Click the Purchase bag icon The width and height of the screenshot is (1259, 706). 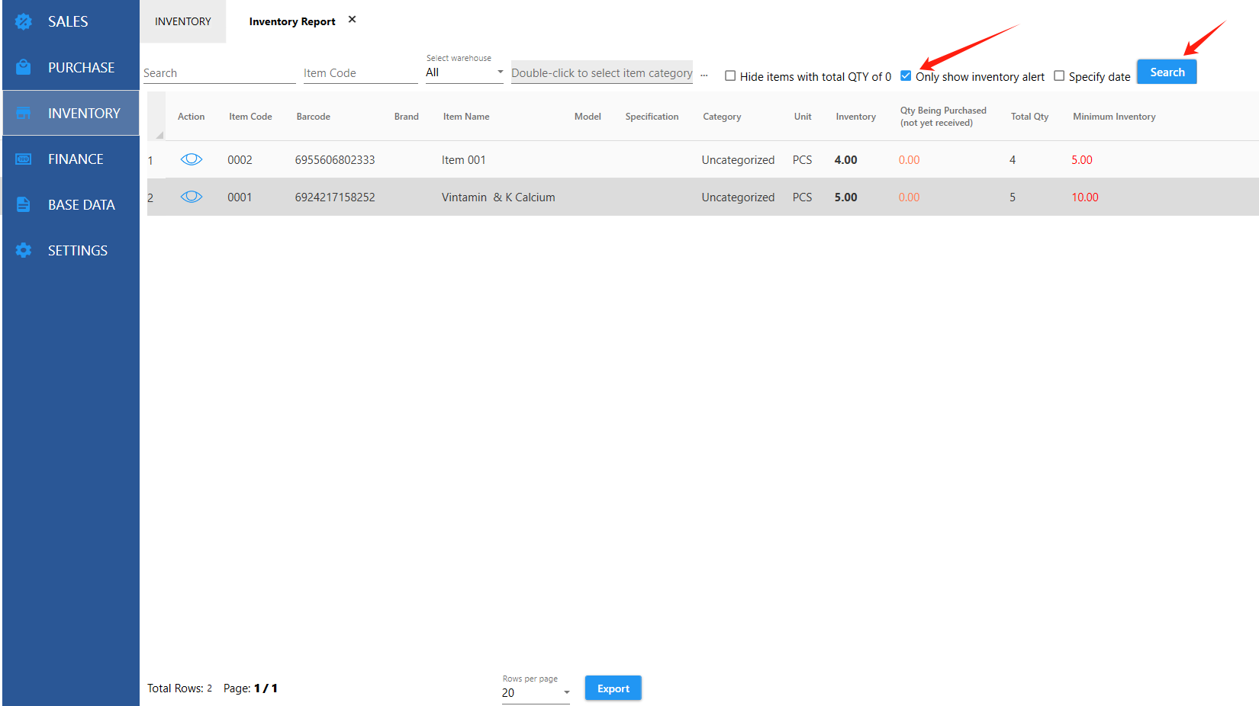click(24, 67)
